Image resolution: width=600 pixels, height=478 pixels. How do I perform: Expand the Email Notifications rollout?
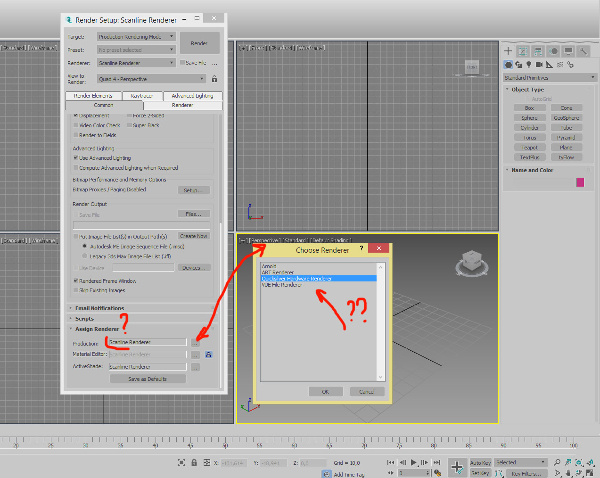point(99,308)
